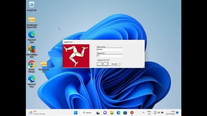Switch the ENG UK input language indicator
Viewport: 207px width, 116px height.
click(149, 113)
